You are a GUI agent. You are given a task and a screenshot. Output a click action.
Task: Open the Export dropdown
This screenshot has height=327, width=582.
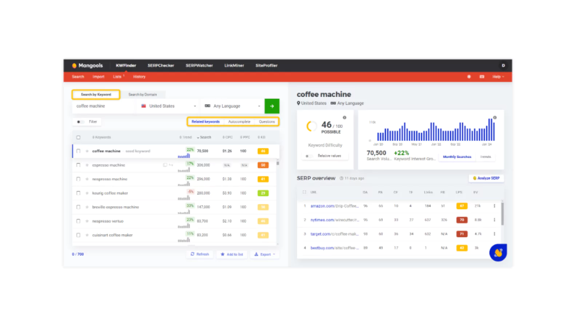click(x=265, y=254)
